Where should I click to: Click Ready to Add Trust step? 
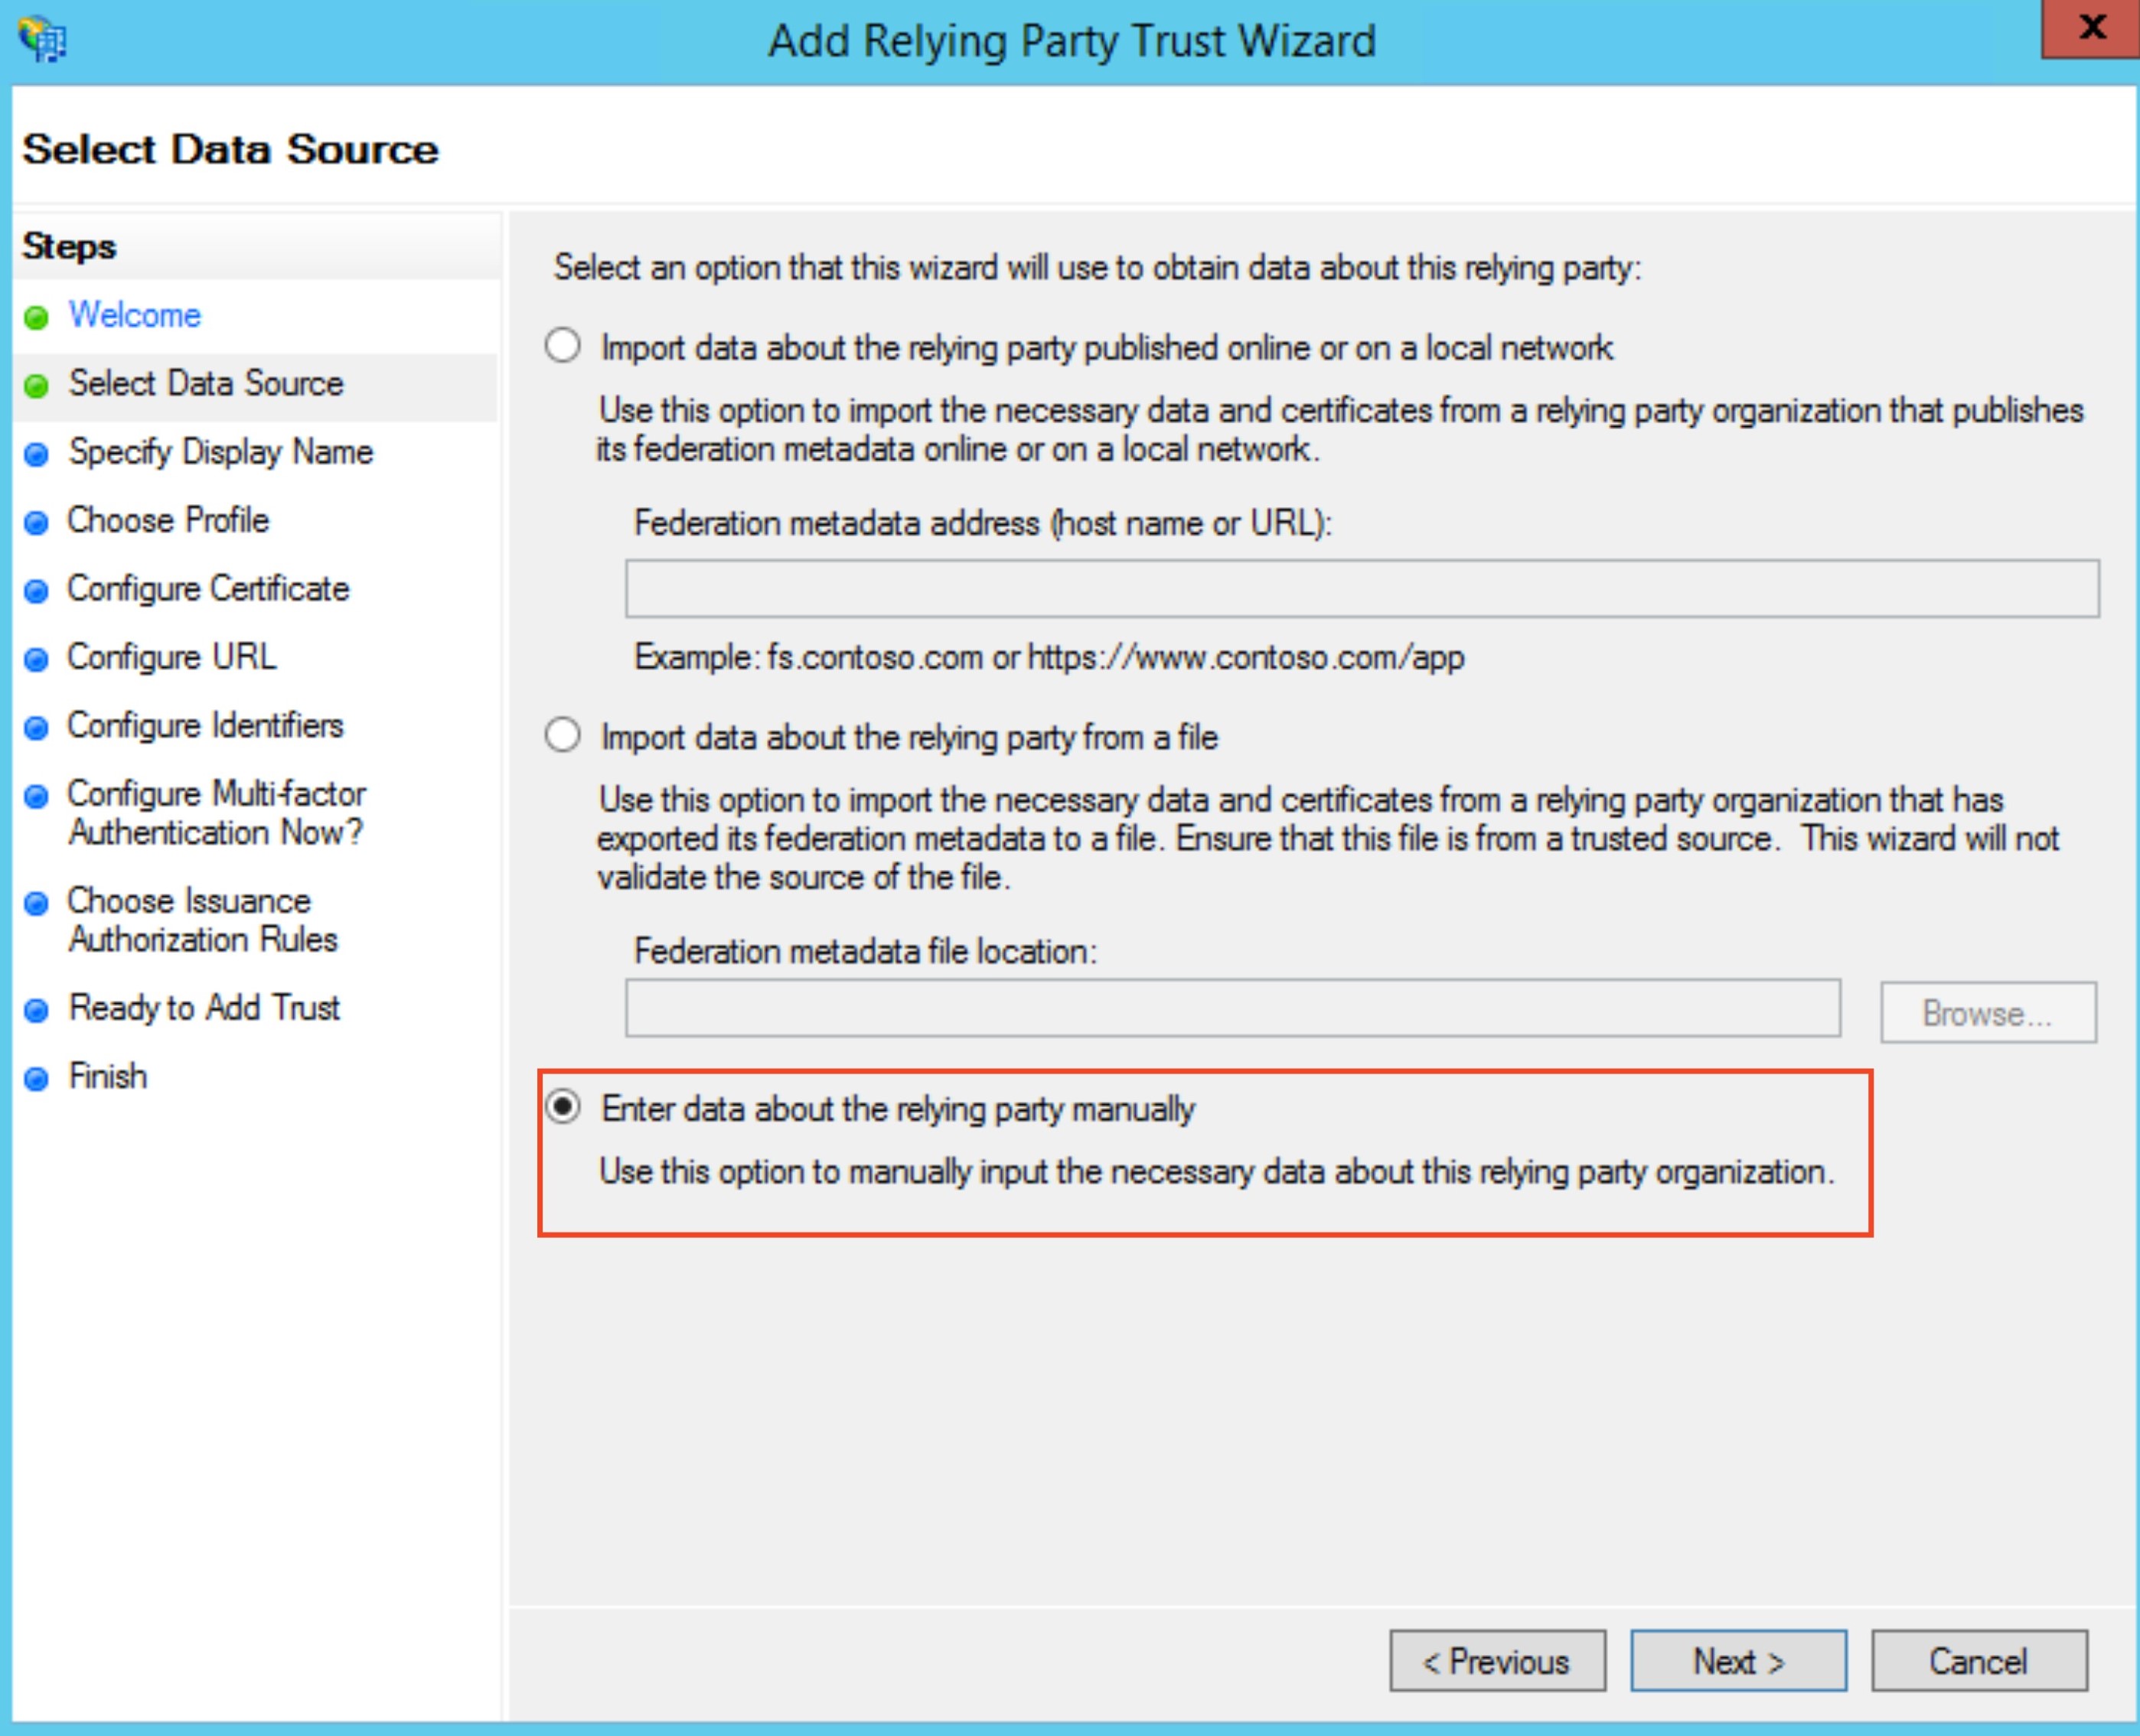(x=204, y=1007)
